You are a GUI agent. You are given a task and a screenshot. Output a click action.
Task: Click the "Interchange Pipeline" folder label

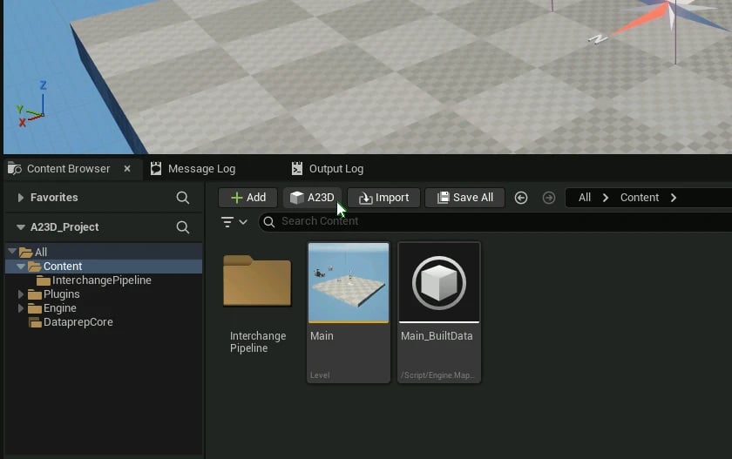[258, 342]
